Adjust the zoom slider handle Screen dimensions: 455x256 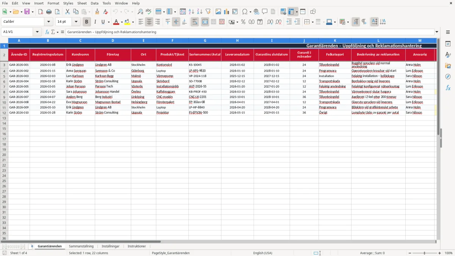click(x=424, y=253)
